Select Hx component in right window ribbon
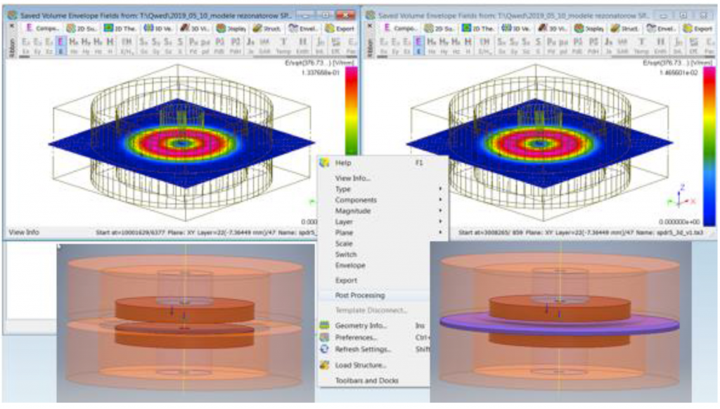Image resolution: width=720 pixels, height=409 pixels. point(432,46)
